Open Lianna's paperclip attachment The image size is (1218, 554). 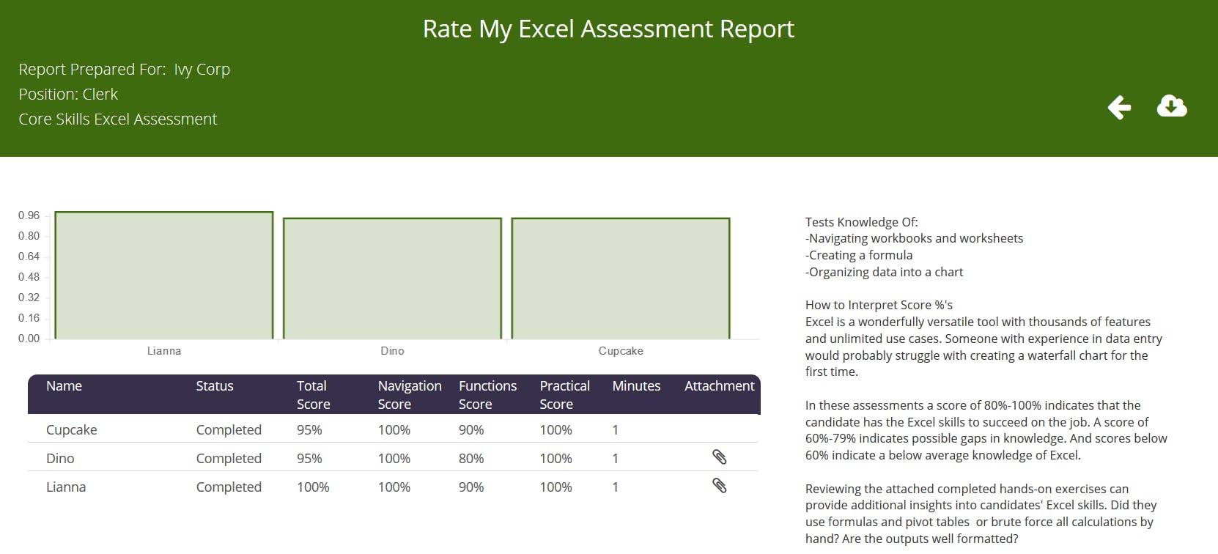[719, 486]
